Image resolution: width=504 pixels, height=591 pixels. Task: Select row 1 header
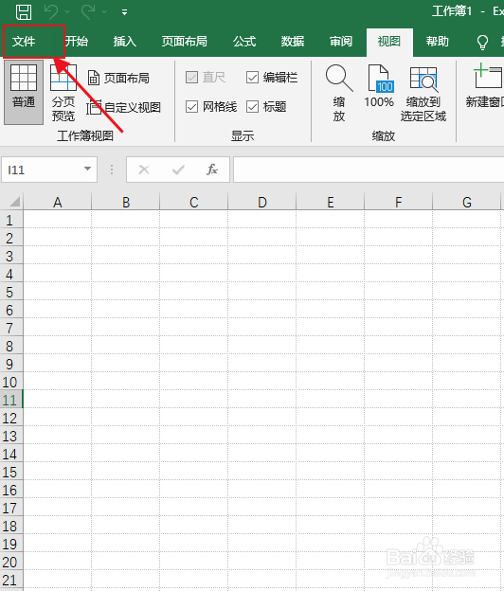(x=11, y=220)
